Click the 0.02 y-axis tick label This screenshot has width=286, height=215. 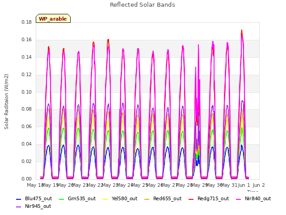tap(26, 161)
